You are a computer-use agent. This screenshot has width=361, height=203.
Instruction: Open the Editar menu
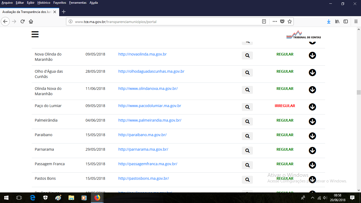point(20,3)
